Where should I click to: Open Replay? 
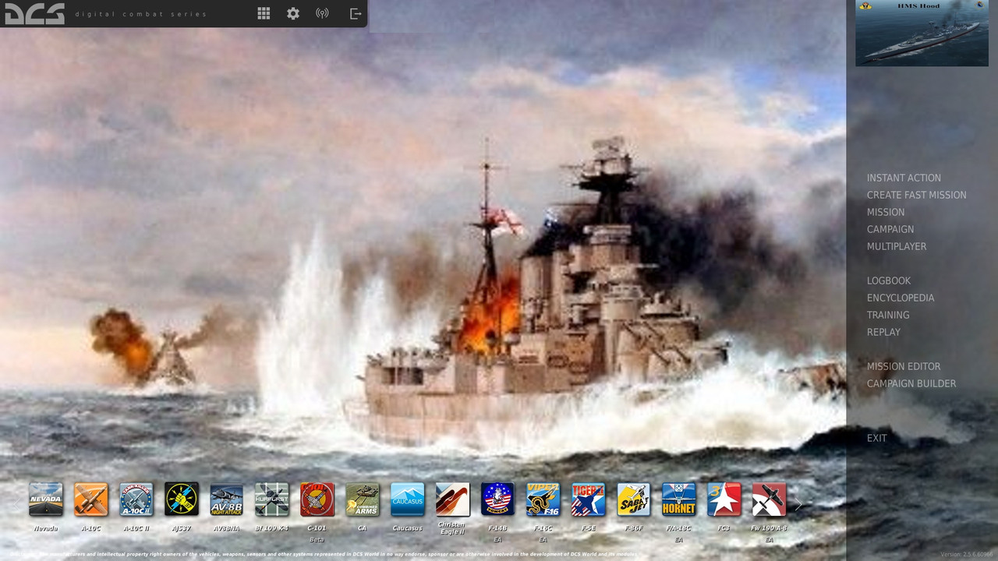(x=883, y=332)
